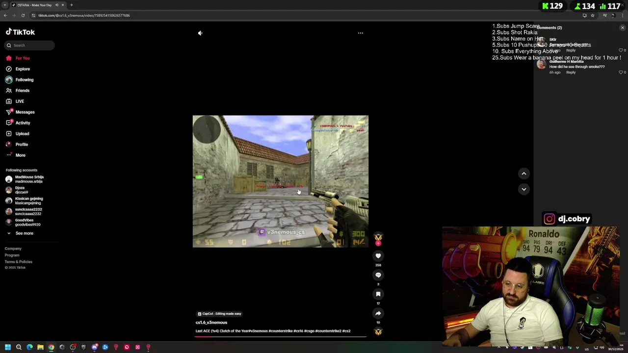Open Windows taskbar search

(x=19, y=347)
